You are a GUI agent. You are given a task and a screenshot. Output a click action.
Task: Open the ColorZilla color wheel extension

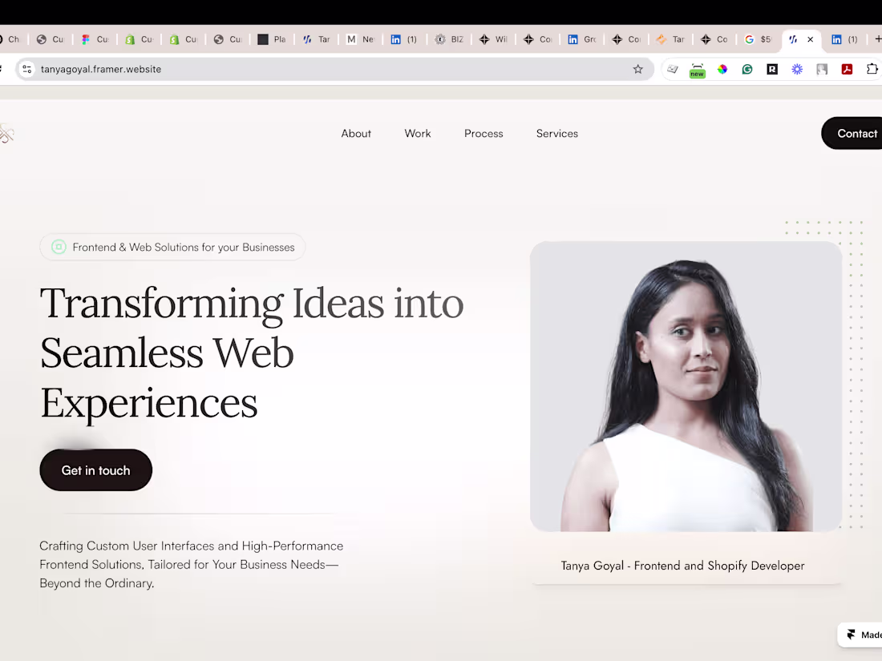coord(722,70)
